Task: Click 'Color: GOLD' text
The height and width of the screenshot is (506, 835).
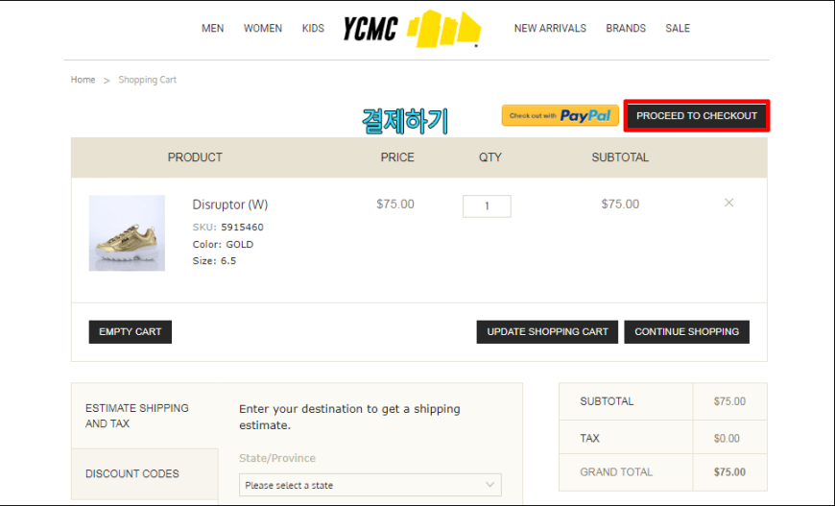Action: coord(223,245)
